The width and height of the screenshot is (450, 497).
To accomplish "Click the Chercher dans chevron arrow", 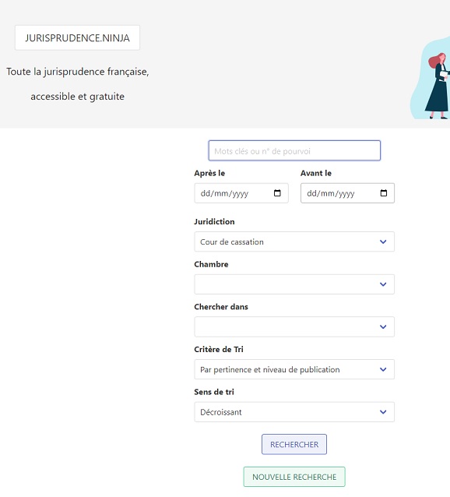I will [383, 327].
